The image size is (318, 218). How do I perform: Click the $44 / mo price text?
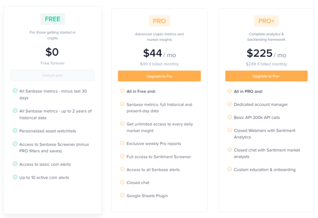click(159, 53)
